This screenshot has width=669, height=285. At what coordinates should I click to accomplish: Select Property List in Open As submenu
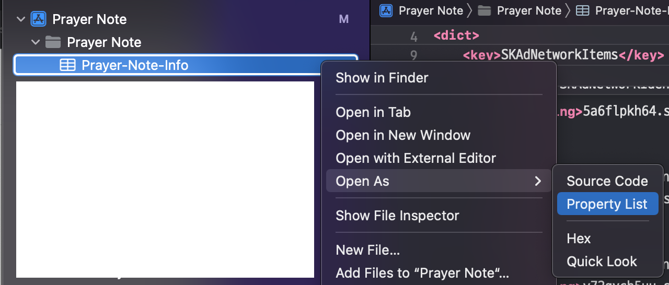pos(607,204)
